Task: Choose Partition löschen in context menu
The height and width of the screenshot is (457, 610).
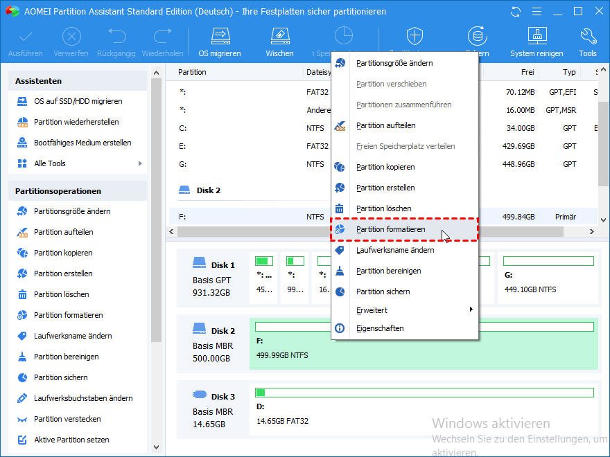Action: [x=405, y=208]
